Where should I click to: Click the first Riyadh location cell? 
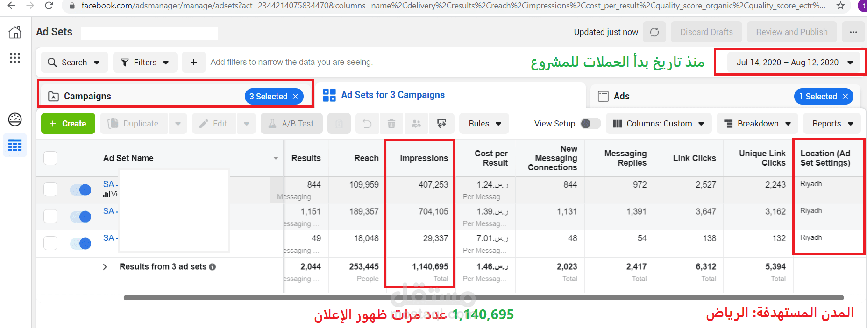(811, 184)
